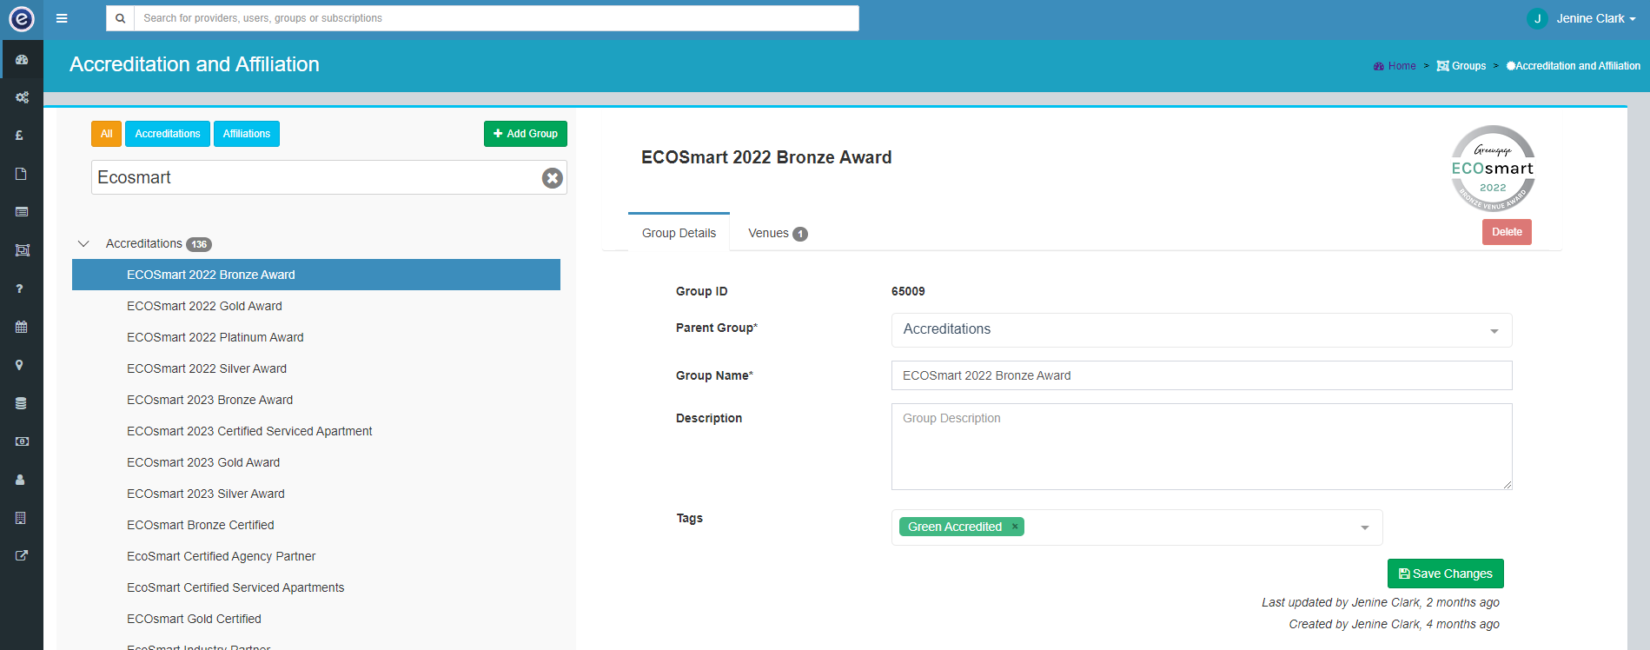Filter groups by Affiliations

[247, 134]
